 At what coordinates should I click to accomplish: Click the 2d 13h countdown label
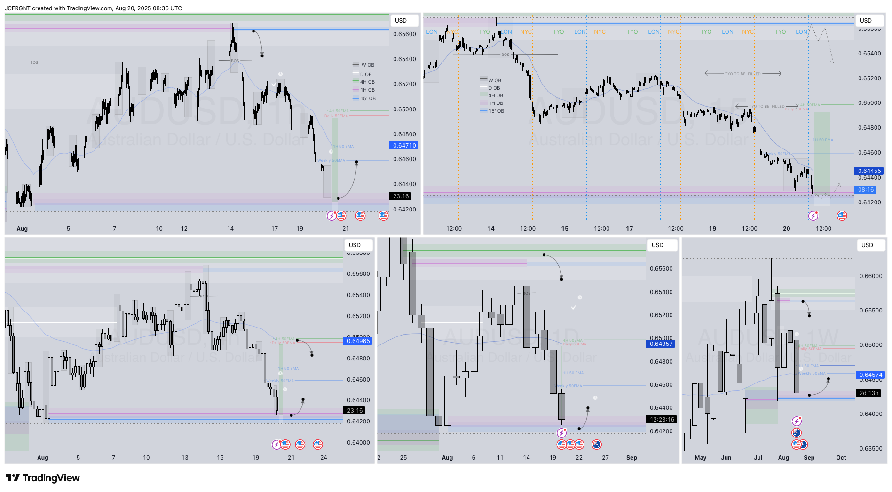pyautogui.click(x=868, y=393)
